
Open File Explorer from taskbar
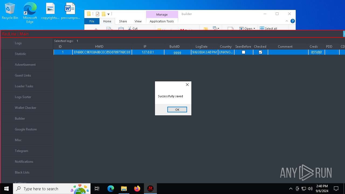point(124,189)
